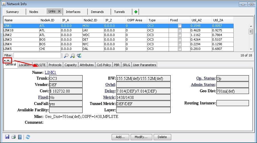Click into the Filter text field

[37, 55]
